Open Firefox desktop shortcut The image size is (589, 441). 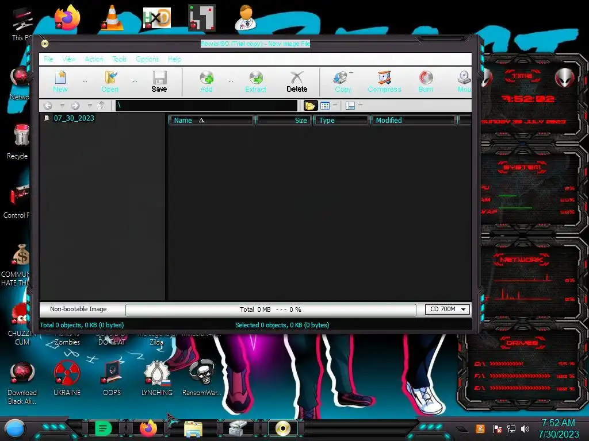(x=67, y=18)
